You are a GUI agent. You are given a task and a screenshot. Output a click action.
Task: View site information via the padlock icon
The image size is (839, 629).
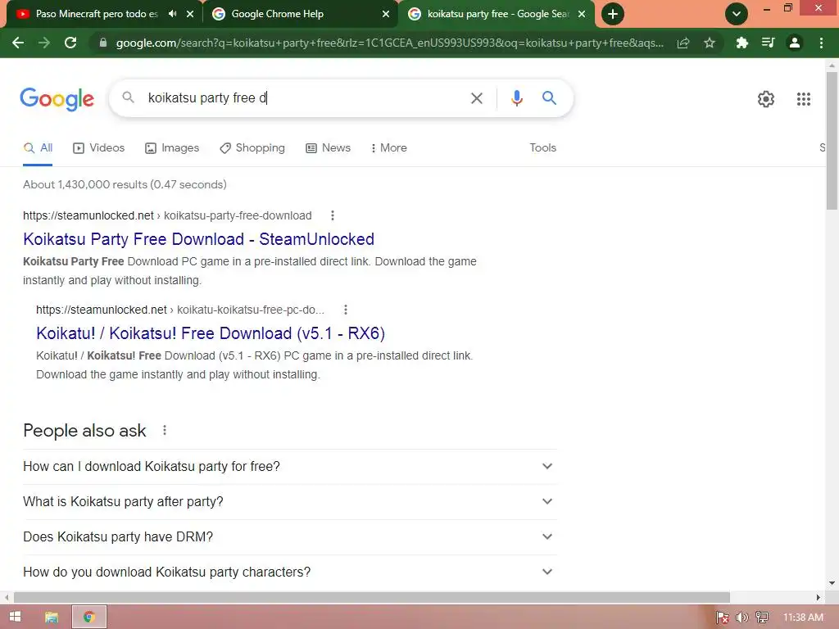(103, 43)
